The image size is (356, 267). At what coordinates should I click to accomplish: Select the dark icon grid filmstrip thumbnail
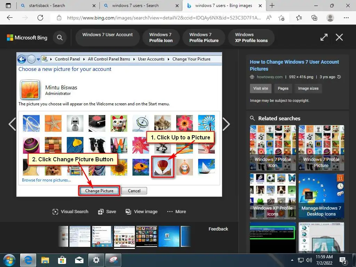[146, 236]
